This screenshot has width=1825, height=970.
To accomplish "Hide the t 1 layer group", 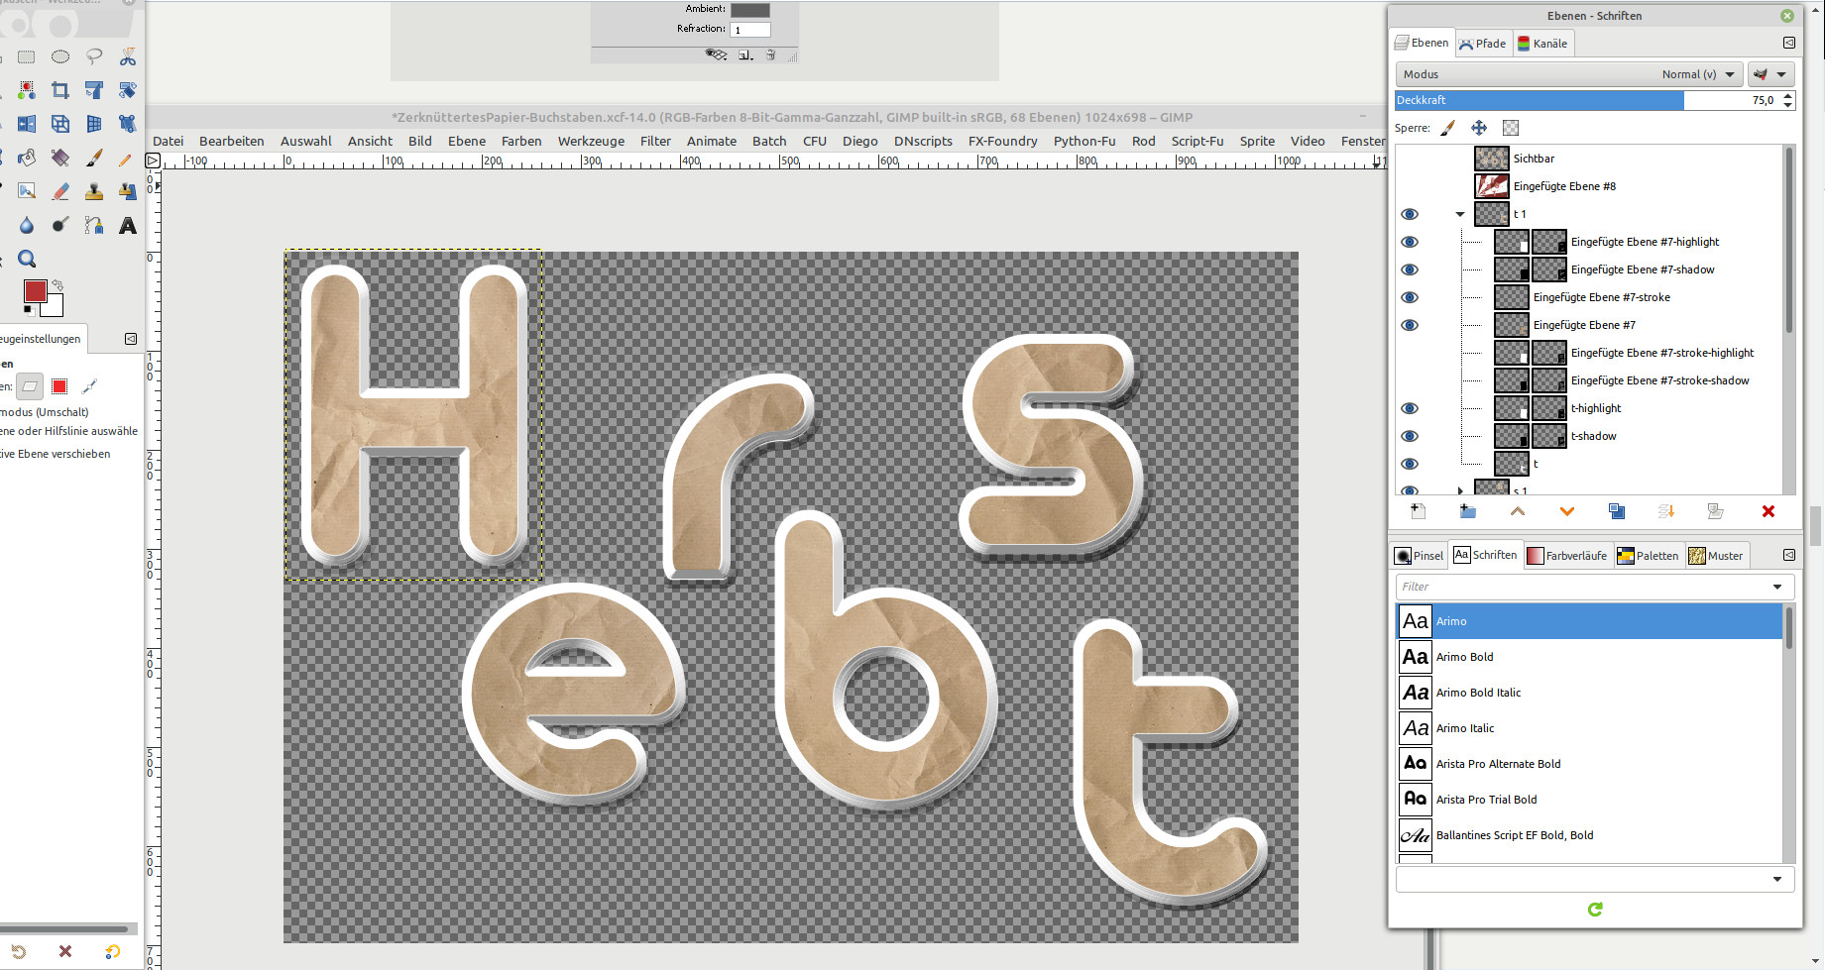I will 1410,214.
